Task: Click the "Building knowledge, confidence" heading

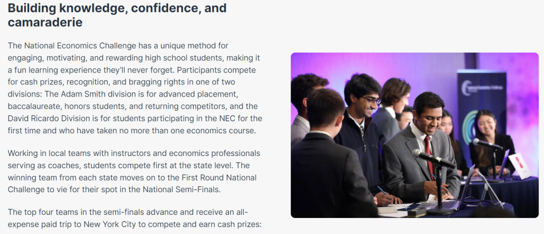Action: 117,15
